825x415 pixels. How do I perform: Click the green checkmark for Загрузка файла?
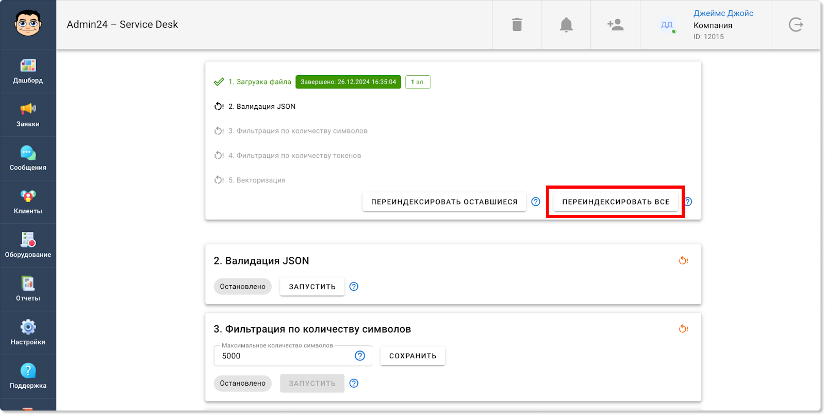[x=219, y=82]
